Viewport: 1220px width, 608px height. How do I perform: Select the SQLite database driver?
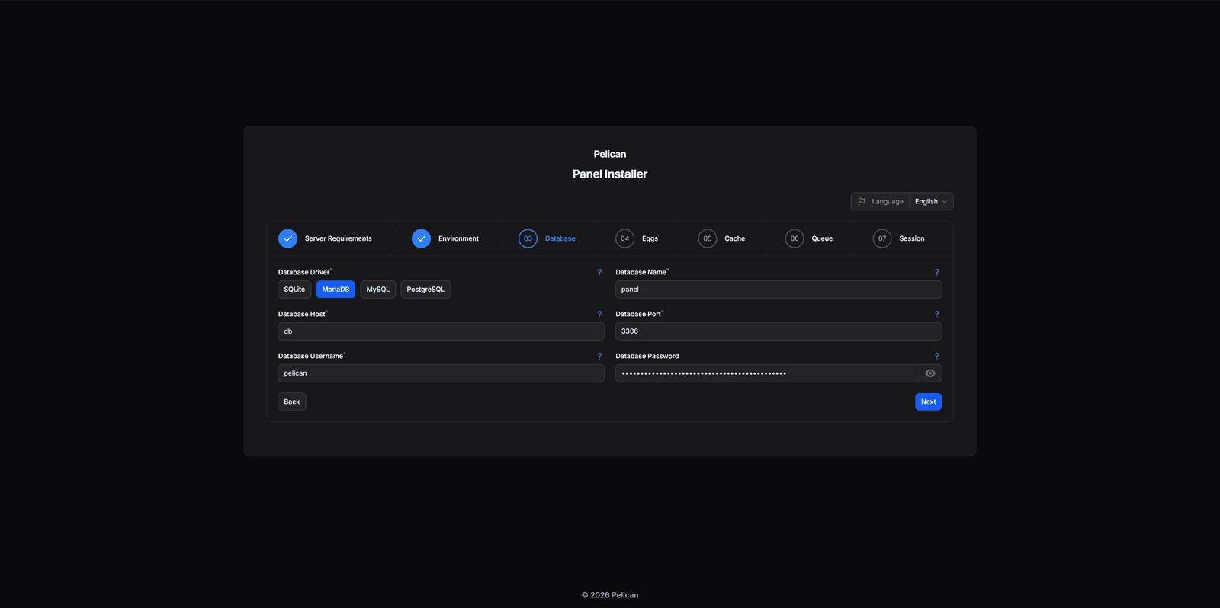tap(294, 290)
